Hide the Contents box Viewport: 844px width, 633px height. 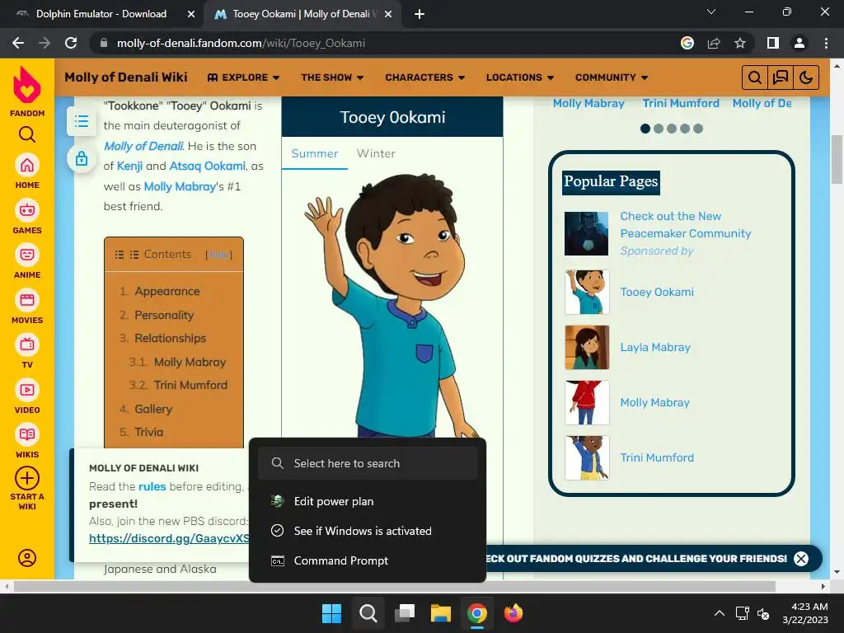(x=219, y=255)
